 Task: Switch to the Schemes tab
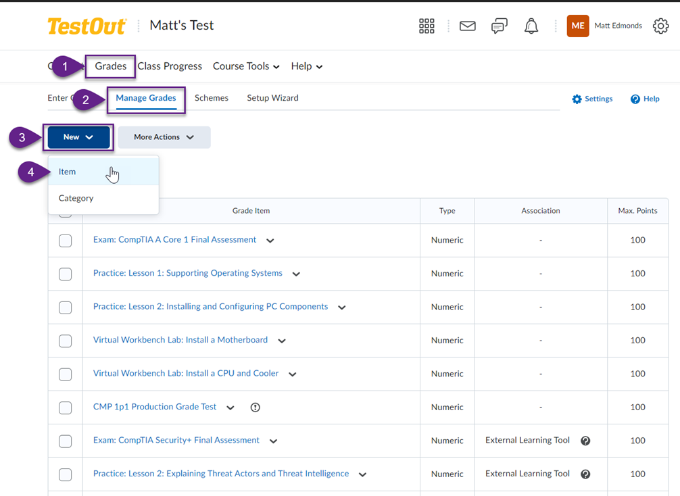[x=211, y=98]
